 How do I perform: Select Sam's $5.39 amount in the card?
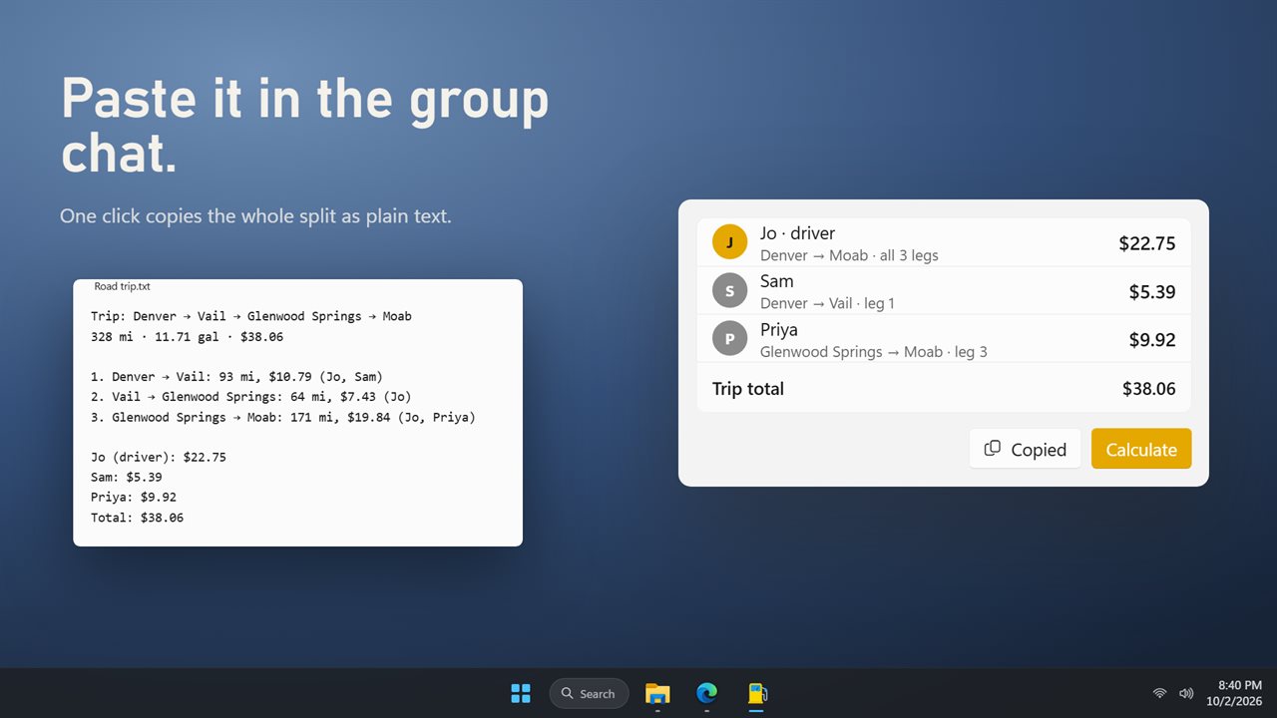tap(1151, 291)
